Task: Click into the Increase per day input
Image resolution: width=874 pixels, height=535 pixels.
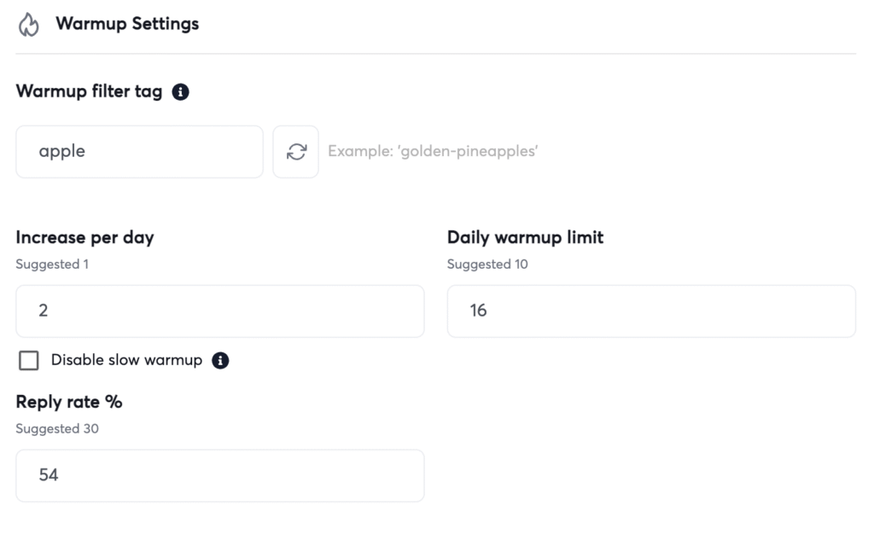Action: click(x=219, y=311)
